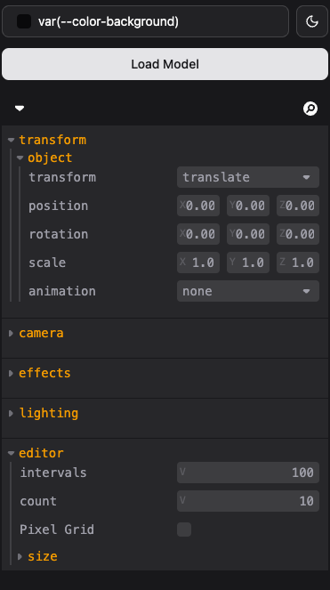Click the intervals value field showing 100
The width and height of the screenshot is (330, 590).
click(248, 473)
